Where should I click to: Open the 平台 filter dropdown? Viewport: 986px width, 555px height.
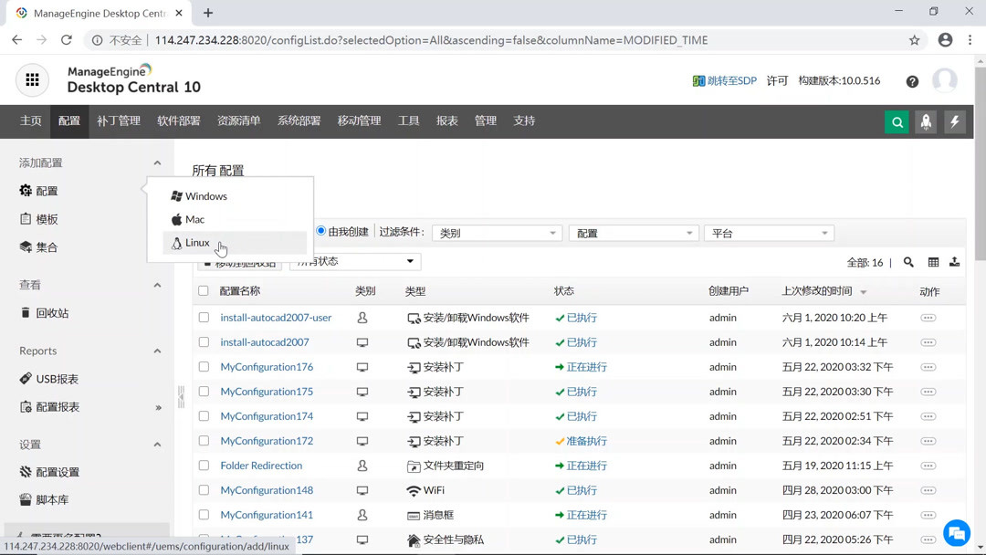(x=769, y=233)
